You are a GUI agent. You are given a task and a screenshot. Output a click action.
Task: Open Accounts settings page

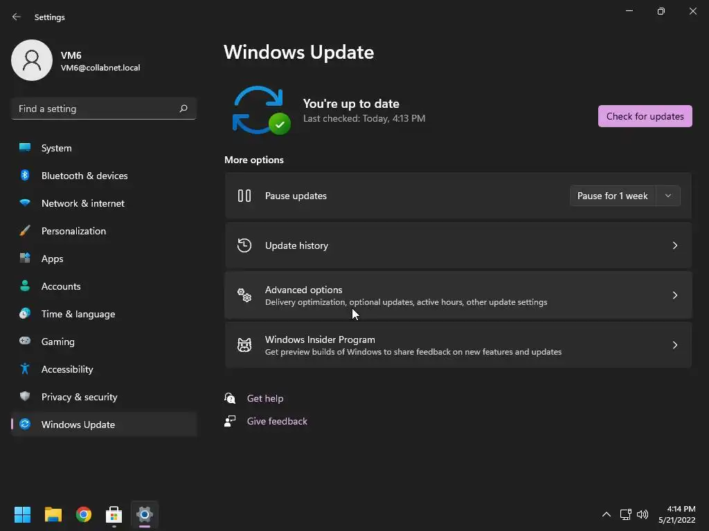coord(104,286)
